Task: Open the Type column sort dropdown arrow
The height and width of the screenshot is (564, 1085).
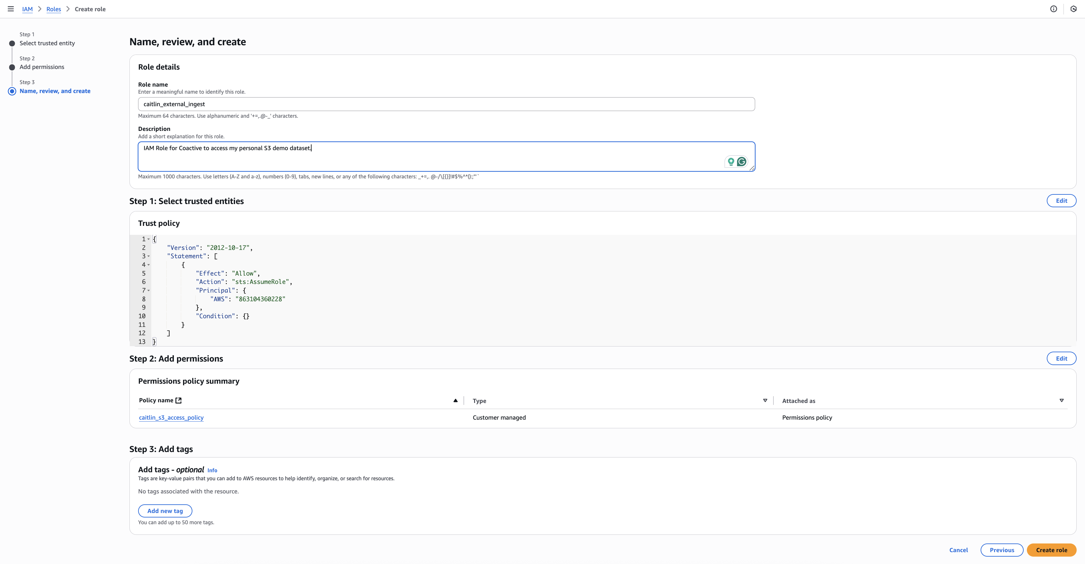Action: coord(765,400)
